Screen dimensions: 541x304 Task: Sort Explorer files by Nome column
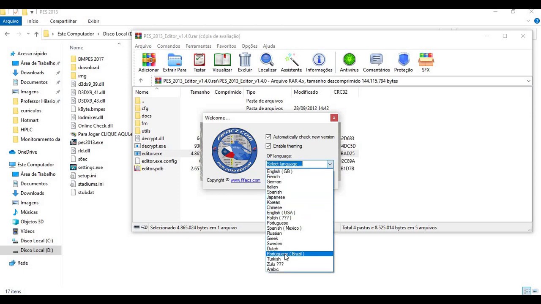(77, 48)
